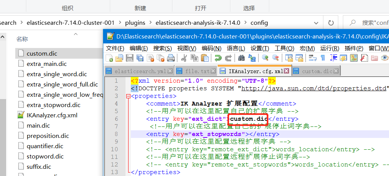Viewport: 389px width, 176px height.
Task: Open the 编辑(E) menu
Action: pyautogui.click(x=139, y=48)
